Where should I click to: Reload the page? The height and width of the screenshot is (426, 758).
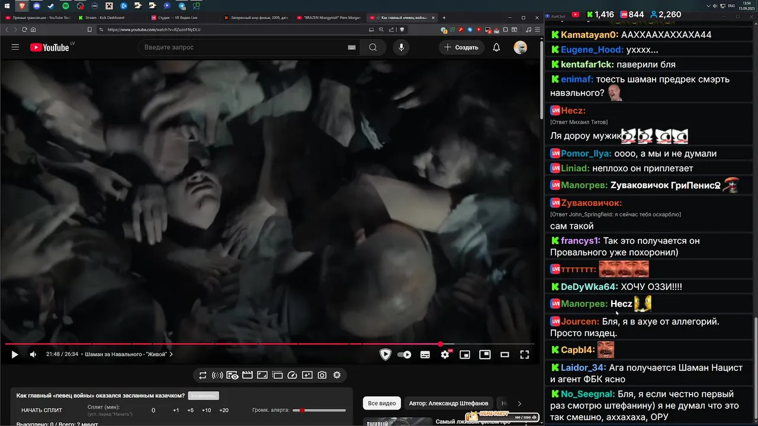[x=24, y=30]
